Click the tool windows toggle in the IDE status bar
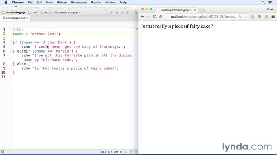 3,152
